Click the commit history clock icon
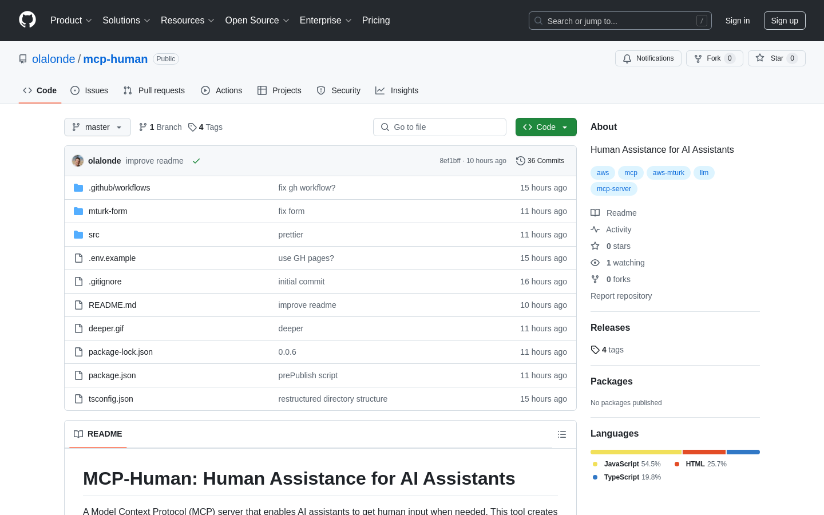The width and height of the screenshot is (824, 515). 521,161
